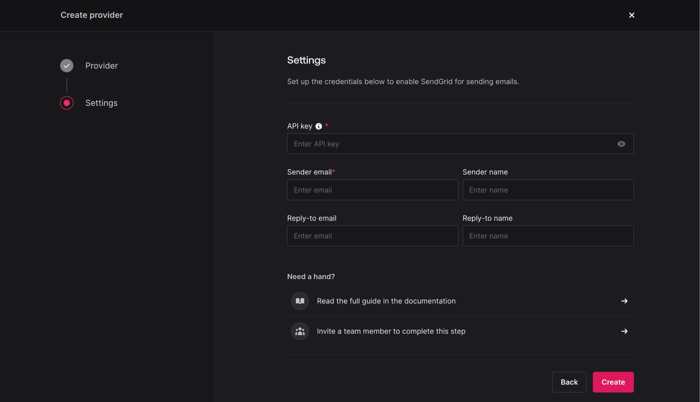Focus the Enter API key field

460,144
